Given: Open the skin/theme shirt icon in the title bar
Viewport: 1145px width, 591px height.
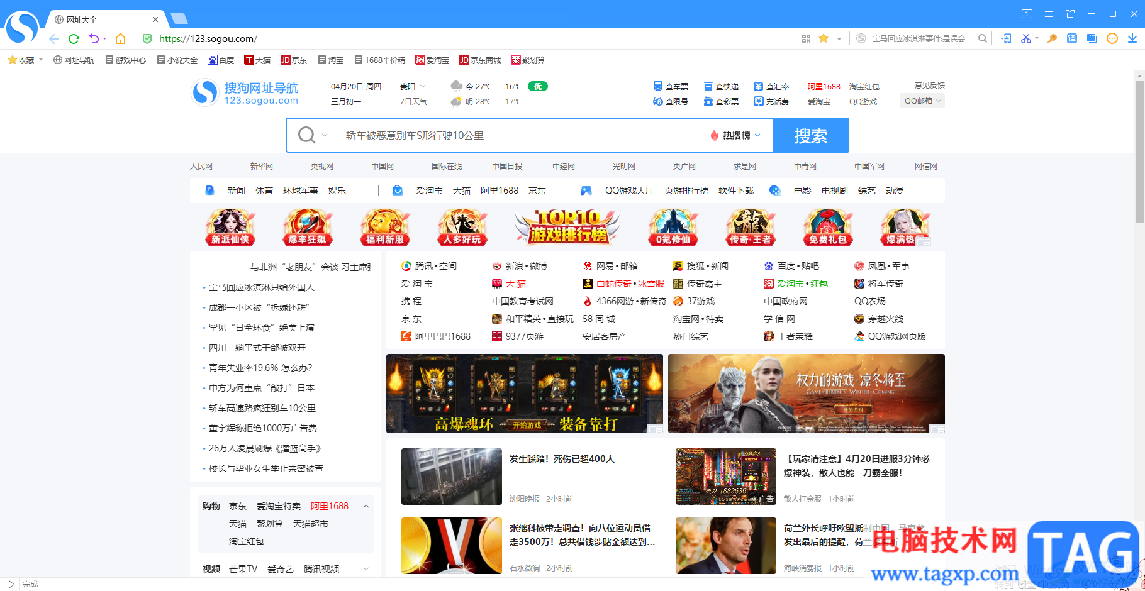Looking at the screenshot, I should pos(1070,14).
